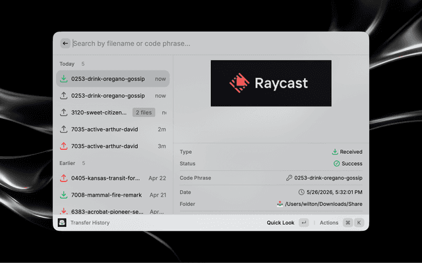Click the Apr 22 date on 0405-kansas-transit

[x=157, y=178]
